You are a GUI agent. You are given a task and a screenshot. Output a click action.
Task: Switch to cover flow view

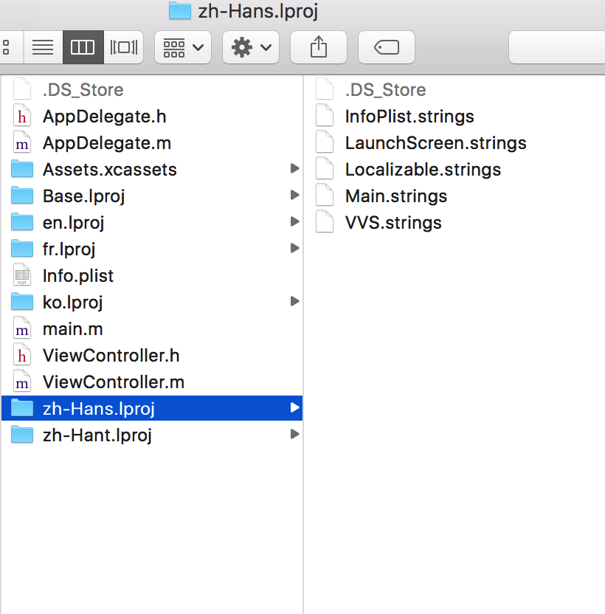pyautogui.click(x=124, y=47)
